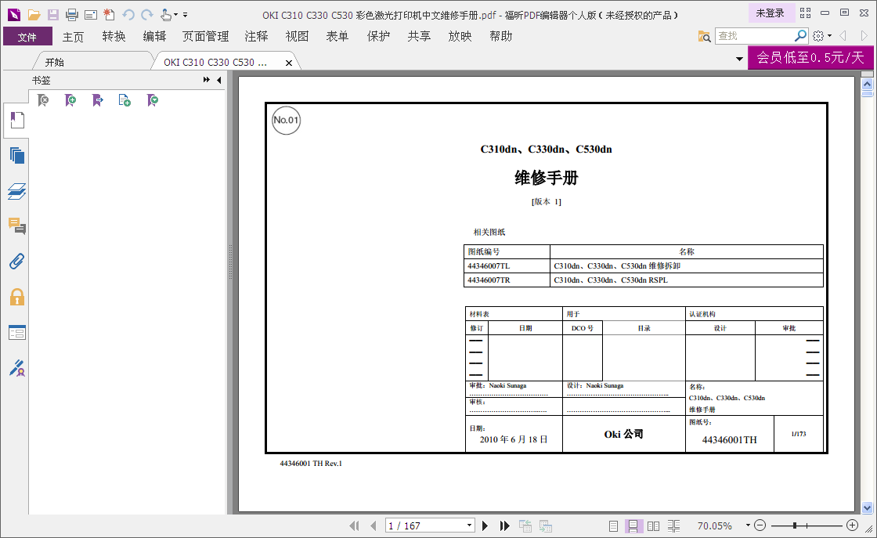Print the document using the printer icon
877x538 pixels.
tap(72, 15)
